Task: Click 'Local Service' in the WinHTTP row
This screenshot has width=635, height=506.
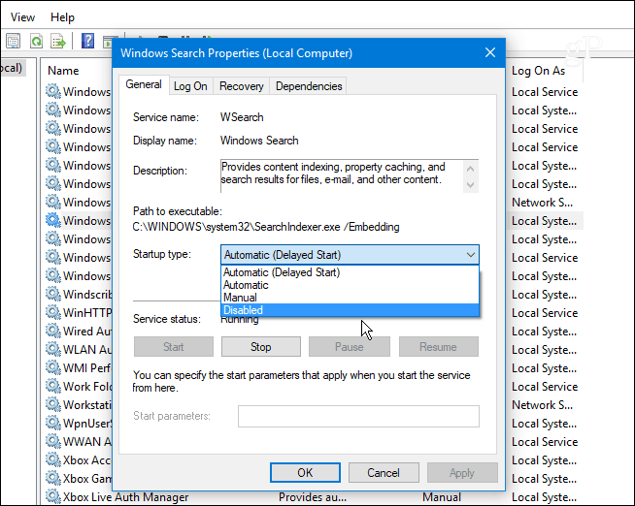Action: (x=545, y=313)
